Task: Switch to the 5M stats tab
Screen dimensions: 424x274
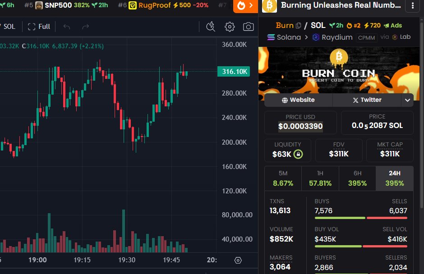Action: click(x=283, y=178)
